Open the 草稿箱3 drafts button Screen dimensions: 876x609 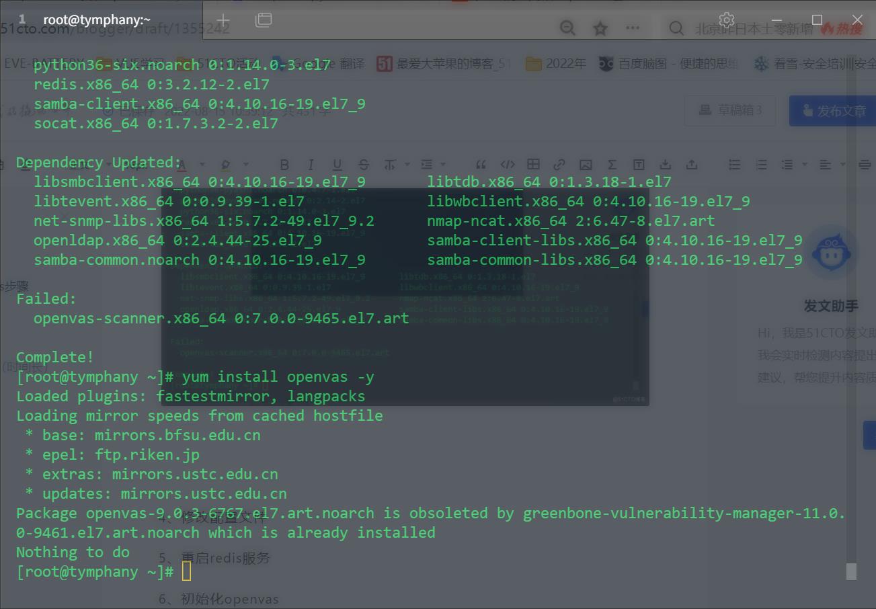[x=730, y=110]
